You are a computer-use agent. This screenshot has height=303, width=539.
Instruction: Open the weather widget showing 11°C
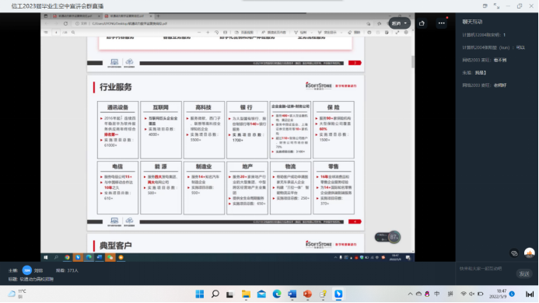[x=17, y=294]
